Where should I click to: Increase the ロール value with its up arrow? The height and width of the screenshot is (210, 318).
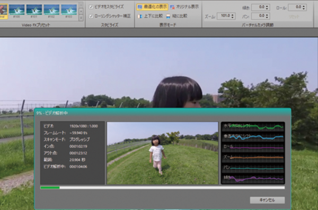pos(304,6)
